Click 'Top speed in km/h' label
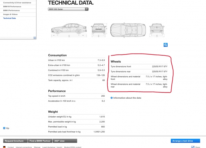This screenshot has height=148, width=206. tap(57, 96)
